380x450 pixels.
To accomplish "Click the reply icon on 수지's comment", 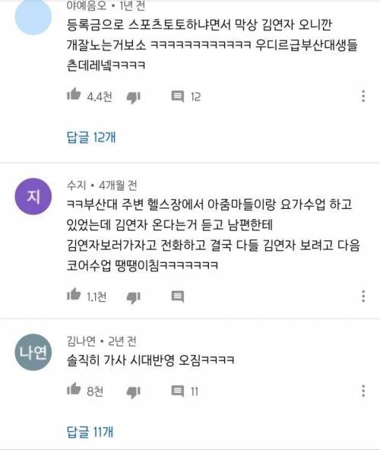I will [178, 296].
